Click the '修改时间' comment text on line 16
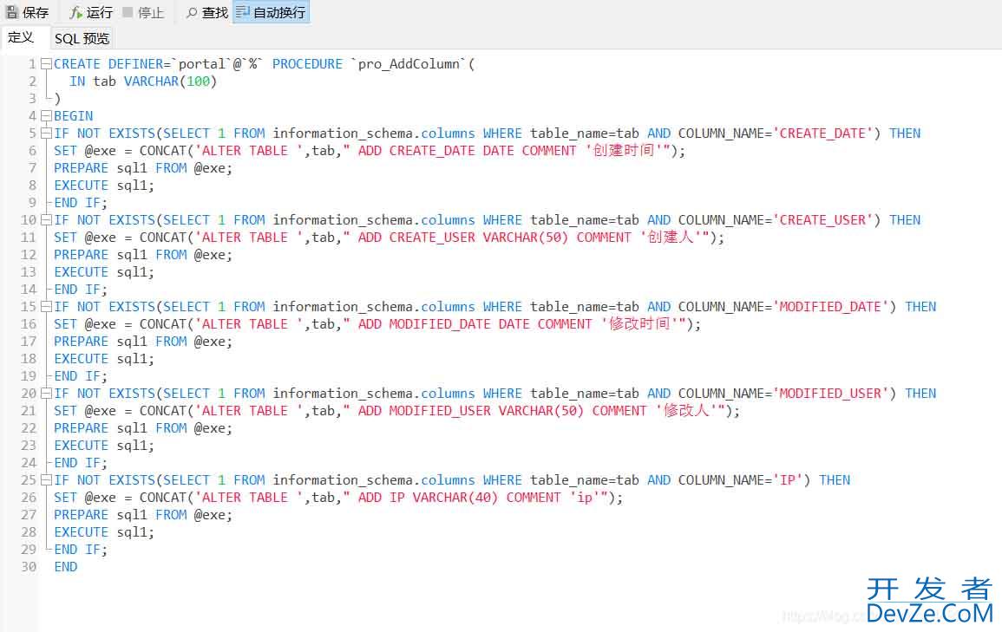Viewport: 1002px width, 632px height. [x=643, y=324]
